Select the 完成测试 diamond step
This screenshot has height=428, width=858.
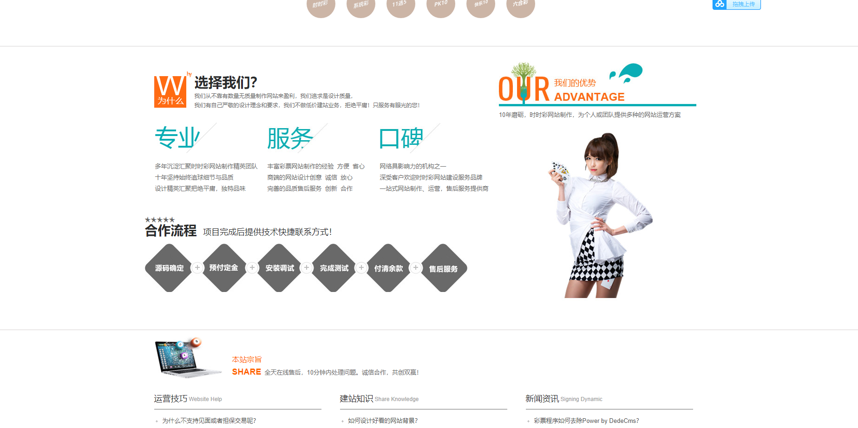[x=334, y=268]
